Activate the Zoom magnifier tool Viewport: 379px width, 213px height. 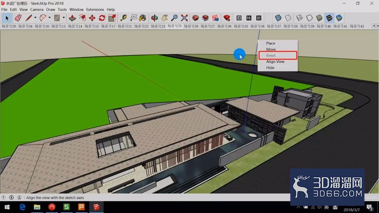(x=174, y=18)
